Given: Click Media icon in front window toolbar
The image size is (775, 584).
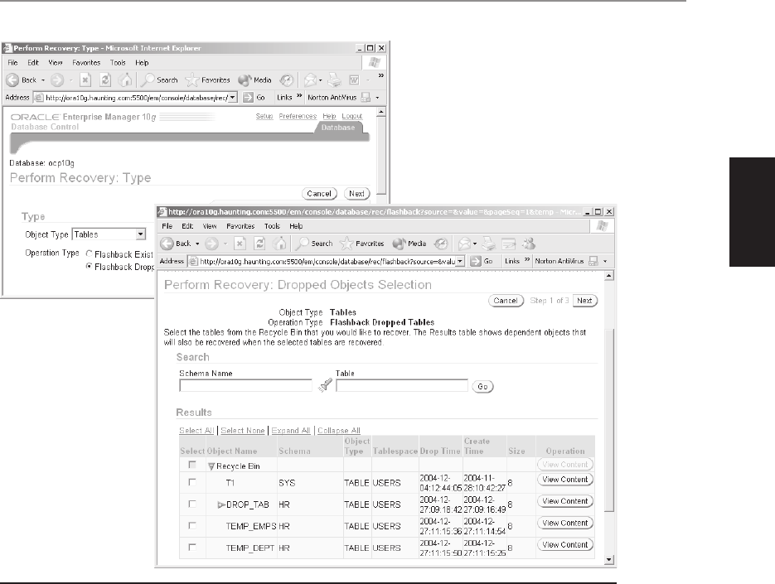Looking at the screenshot, I should point(399,244).
